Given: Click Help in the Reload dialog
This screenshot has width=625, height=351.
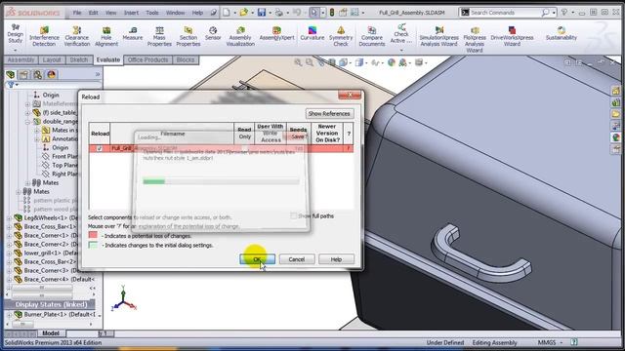Looking at the screenshot, I should coord(336,259).
